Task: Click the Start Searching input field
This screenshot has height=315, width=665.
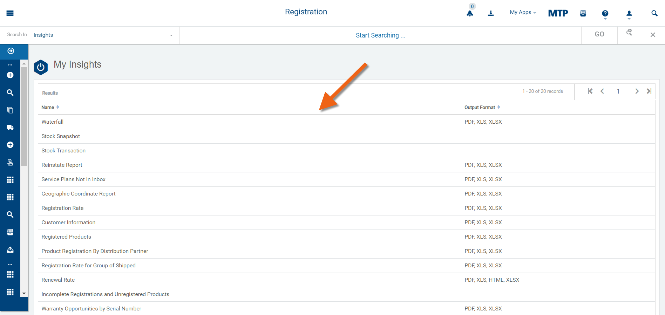Action: [x=380, y=35]
